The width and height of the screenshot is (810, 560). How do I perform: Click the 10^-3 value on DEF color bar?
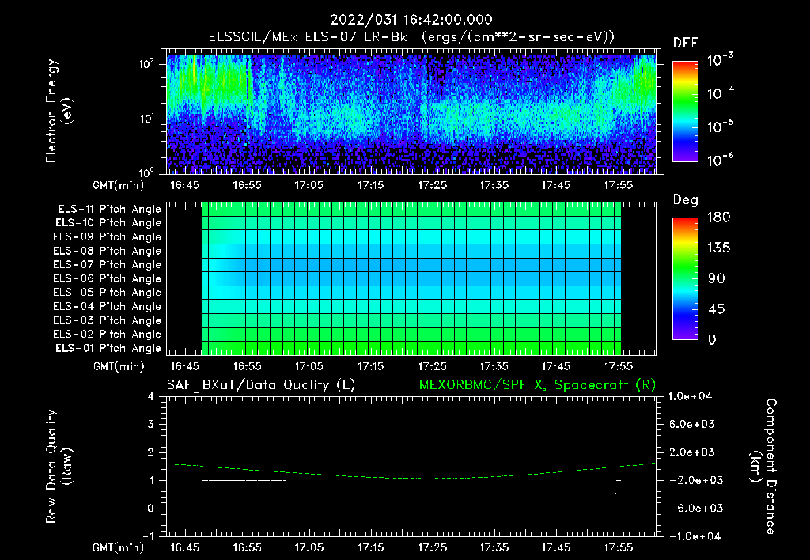tap(721, 59)
